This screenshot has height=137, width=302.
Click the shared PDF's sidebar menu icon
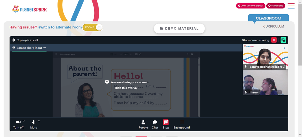(56, 54)
